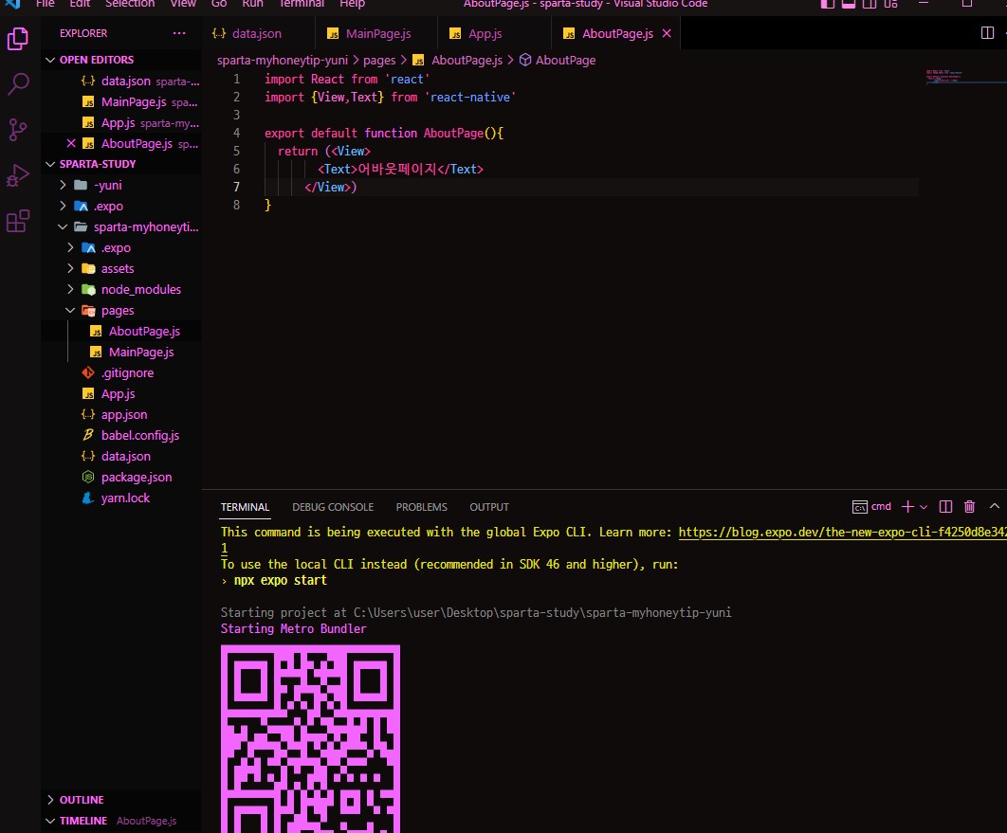Open the Terminal menu
The width and height of the screenshot is (1007, 833).
[302, 4]
